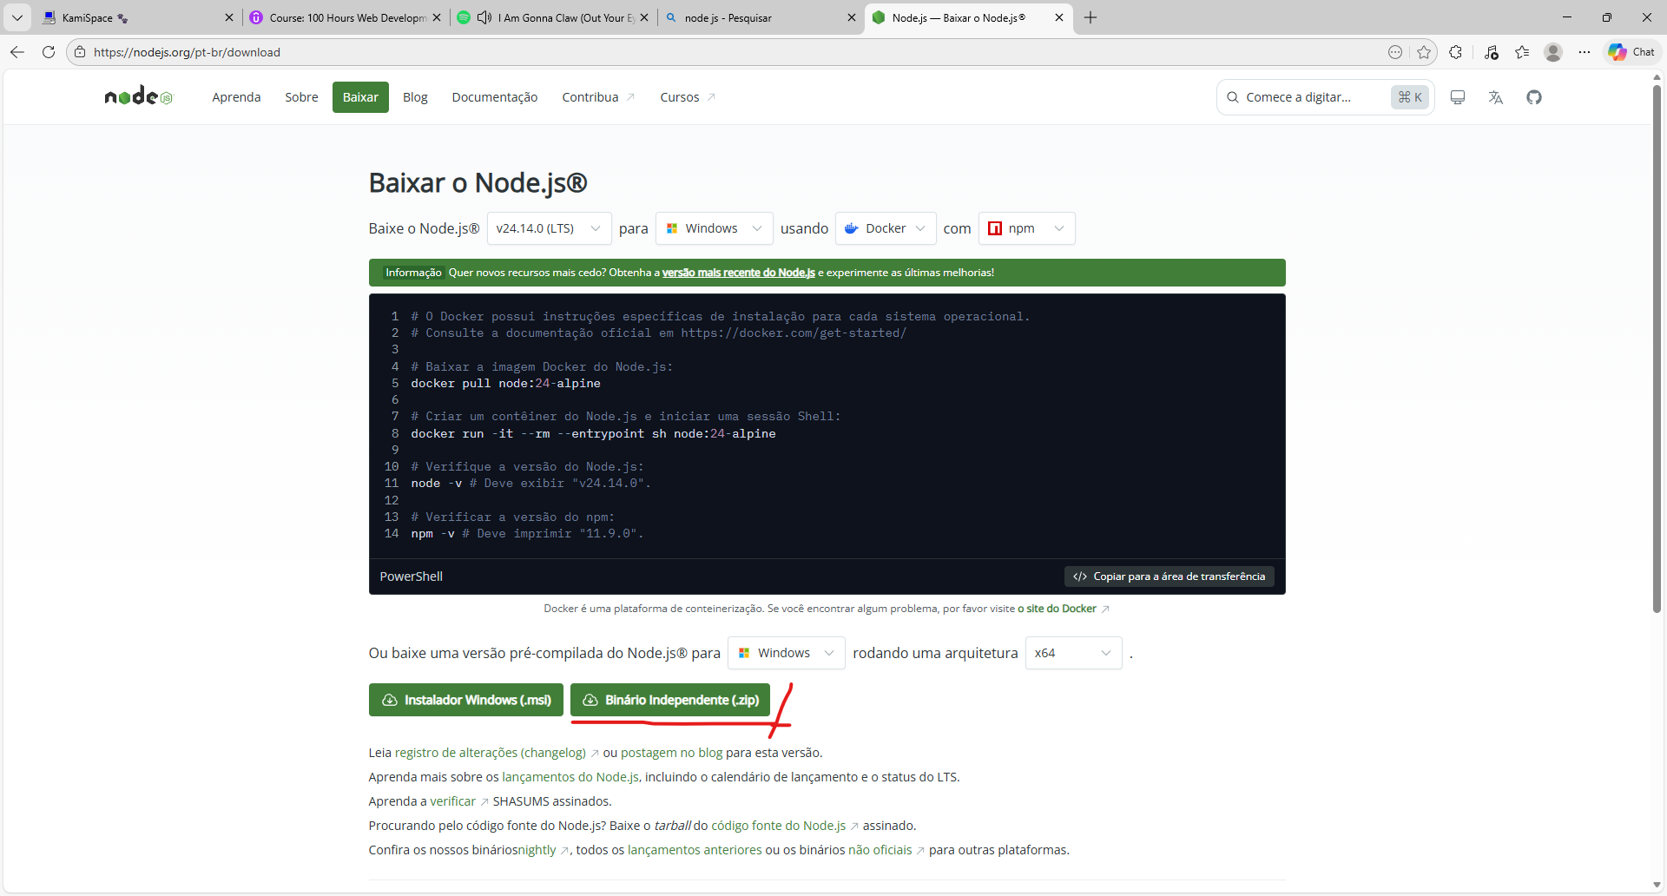Click the PowerShell label under code

(412, 576)
